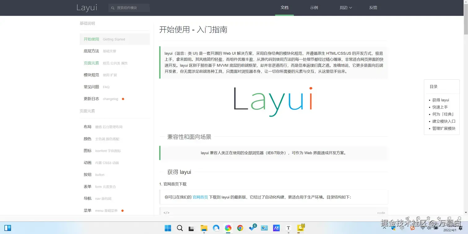This screenshot has width=468, height=234.
Task: Click the code label on code block
Action: click(381, 213)
